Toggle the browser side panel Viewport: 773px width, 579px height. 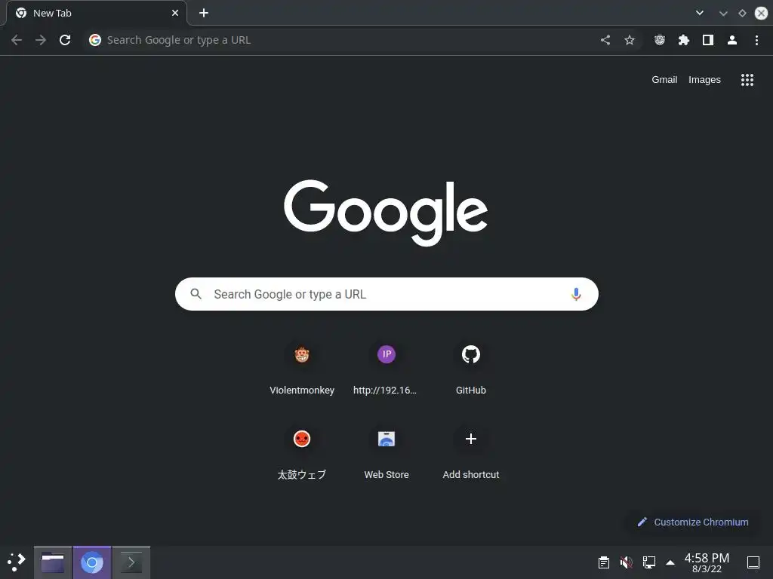coord(708,40)
